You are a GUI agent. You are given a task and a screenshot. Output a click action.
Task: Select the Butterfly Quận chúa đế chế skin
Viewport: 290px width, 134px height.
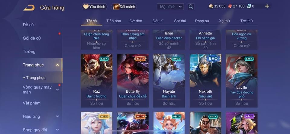coord(133,81)
